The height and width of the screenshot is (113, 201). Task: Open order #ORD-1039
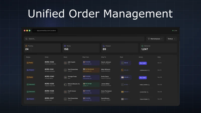click(x=49, y=84)
